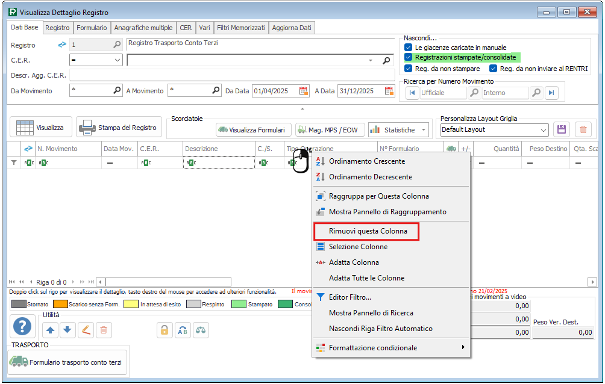This screenshot has width=605, height=384.
Task: Click the move-up arrow in Utilità
Action: pos(51,329)
